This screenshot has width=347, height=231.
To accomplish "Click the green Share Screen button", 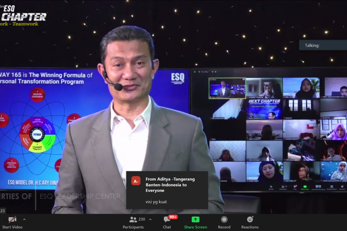I will tap(195, 222).
